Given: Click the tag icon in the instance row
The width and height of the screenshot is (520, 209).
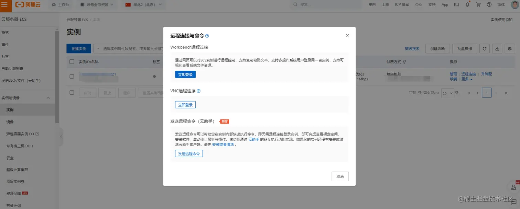Looking at the screenshot, I should [154, 77].
